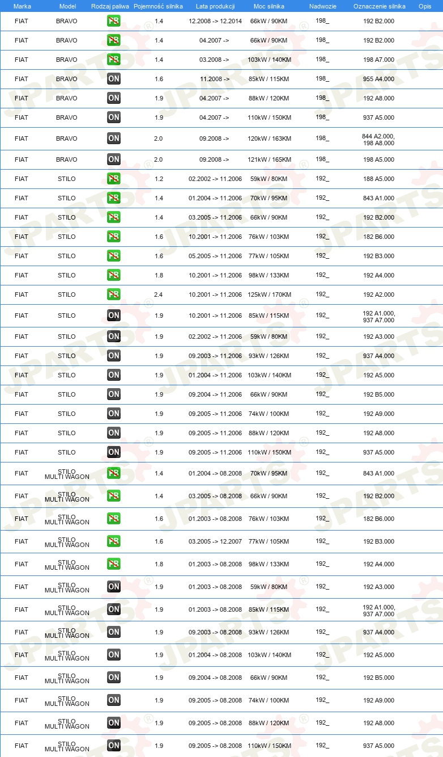
Task: Click the Lata produkcji column header
Action: click(x=215, y=6)
